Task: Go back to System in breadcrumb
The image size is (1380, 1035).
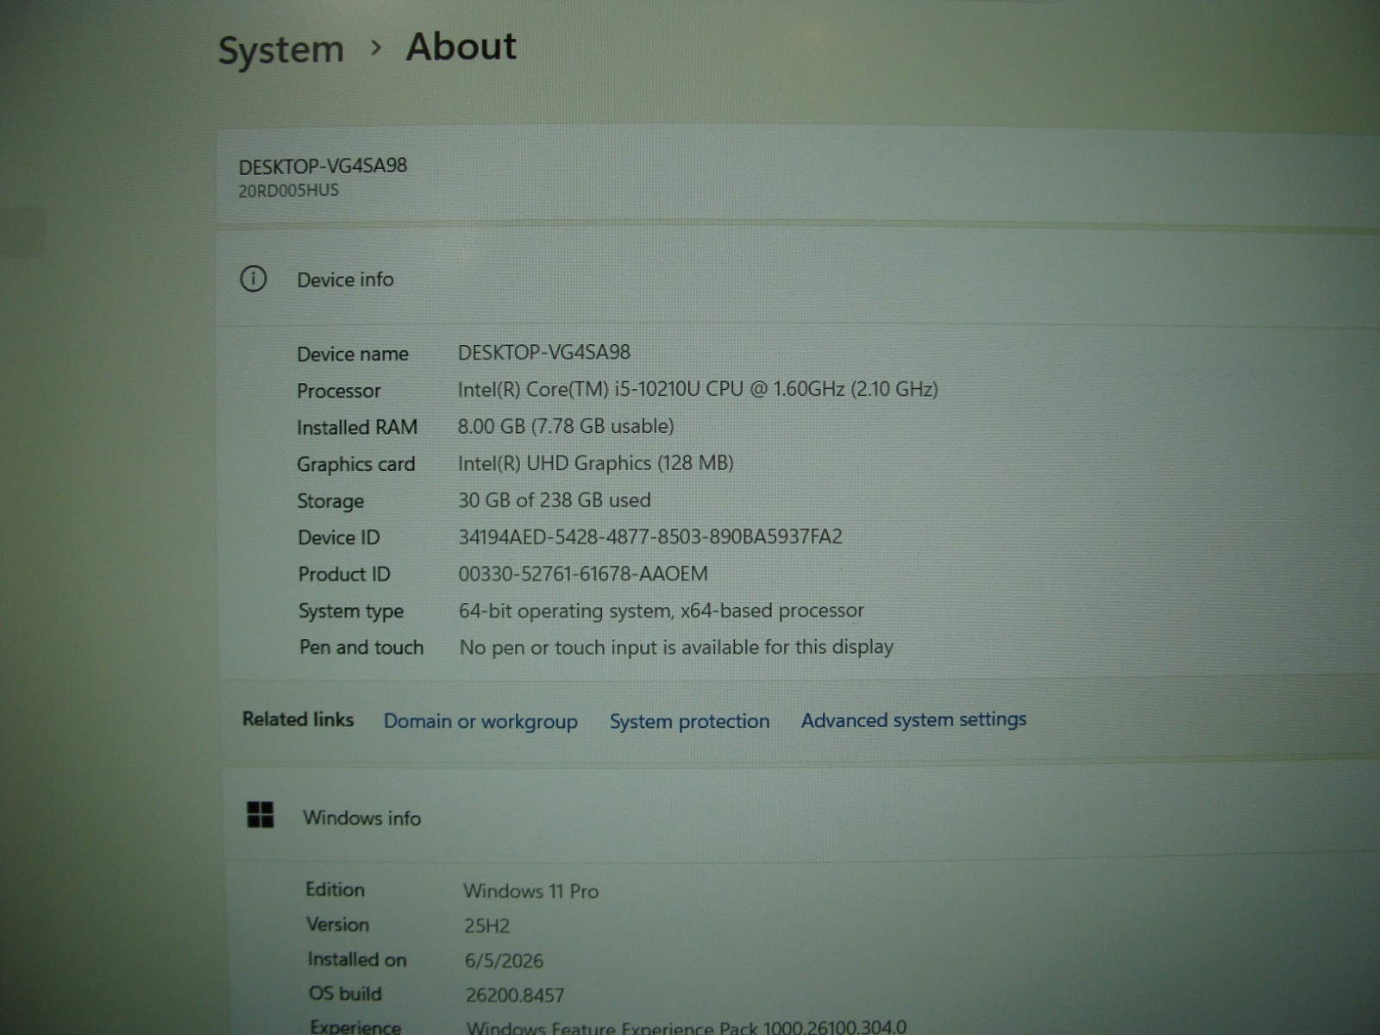Action: 281,50
